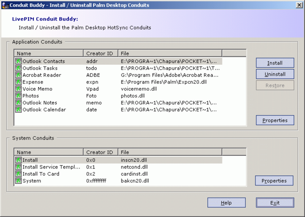Viewport: 305px width, 217px height.
Task: Select the Install system conduit name
Action: [30, 160]
